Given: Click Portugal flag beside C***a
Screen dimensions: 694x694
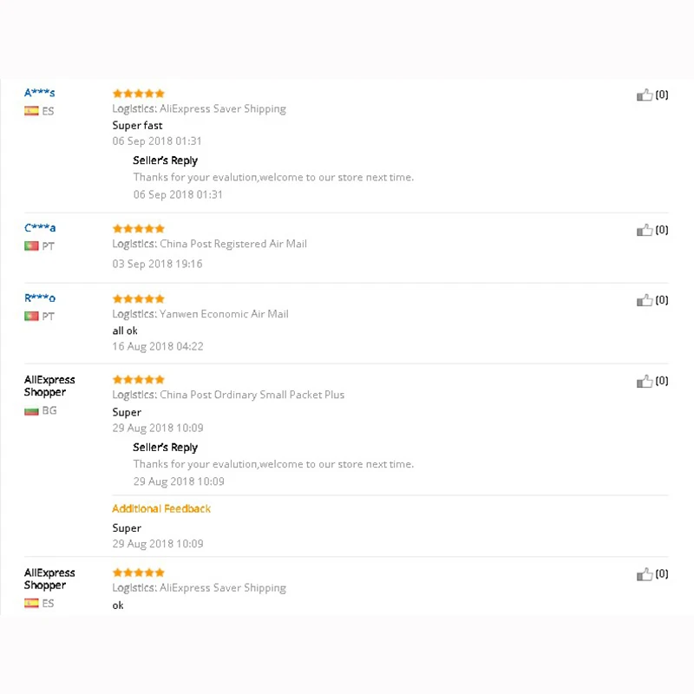Looking at the screenshot, I should point(31,246).
